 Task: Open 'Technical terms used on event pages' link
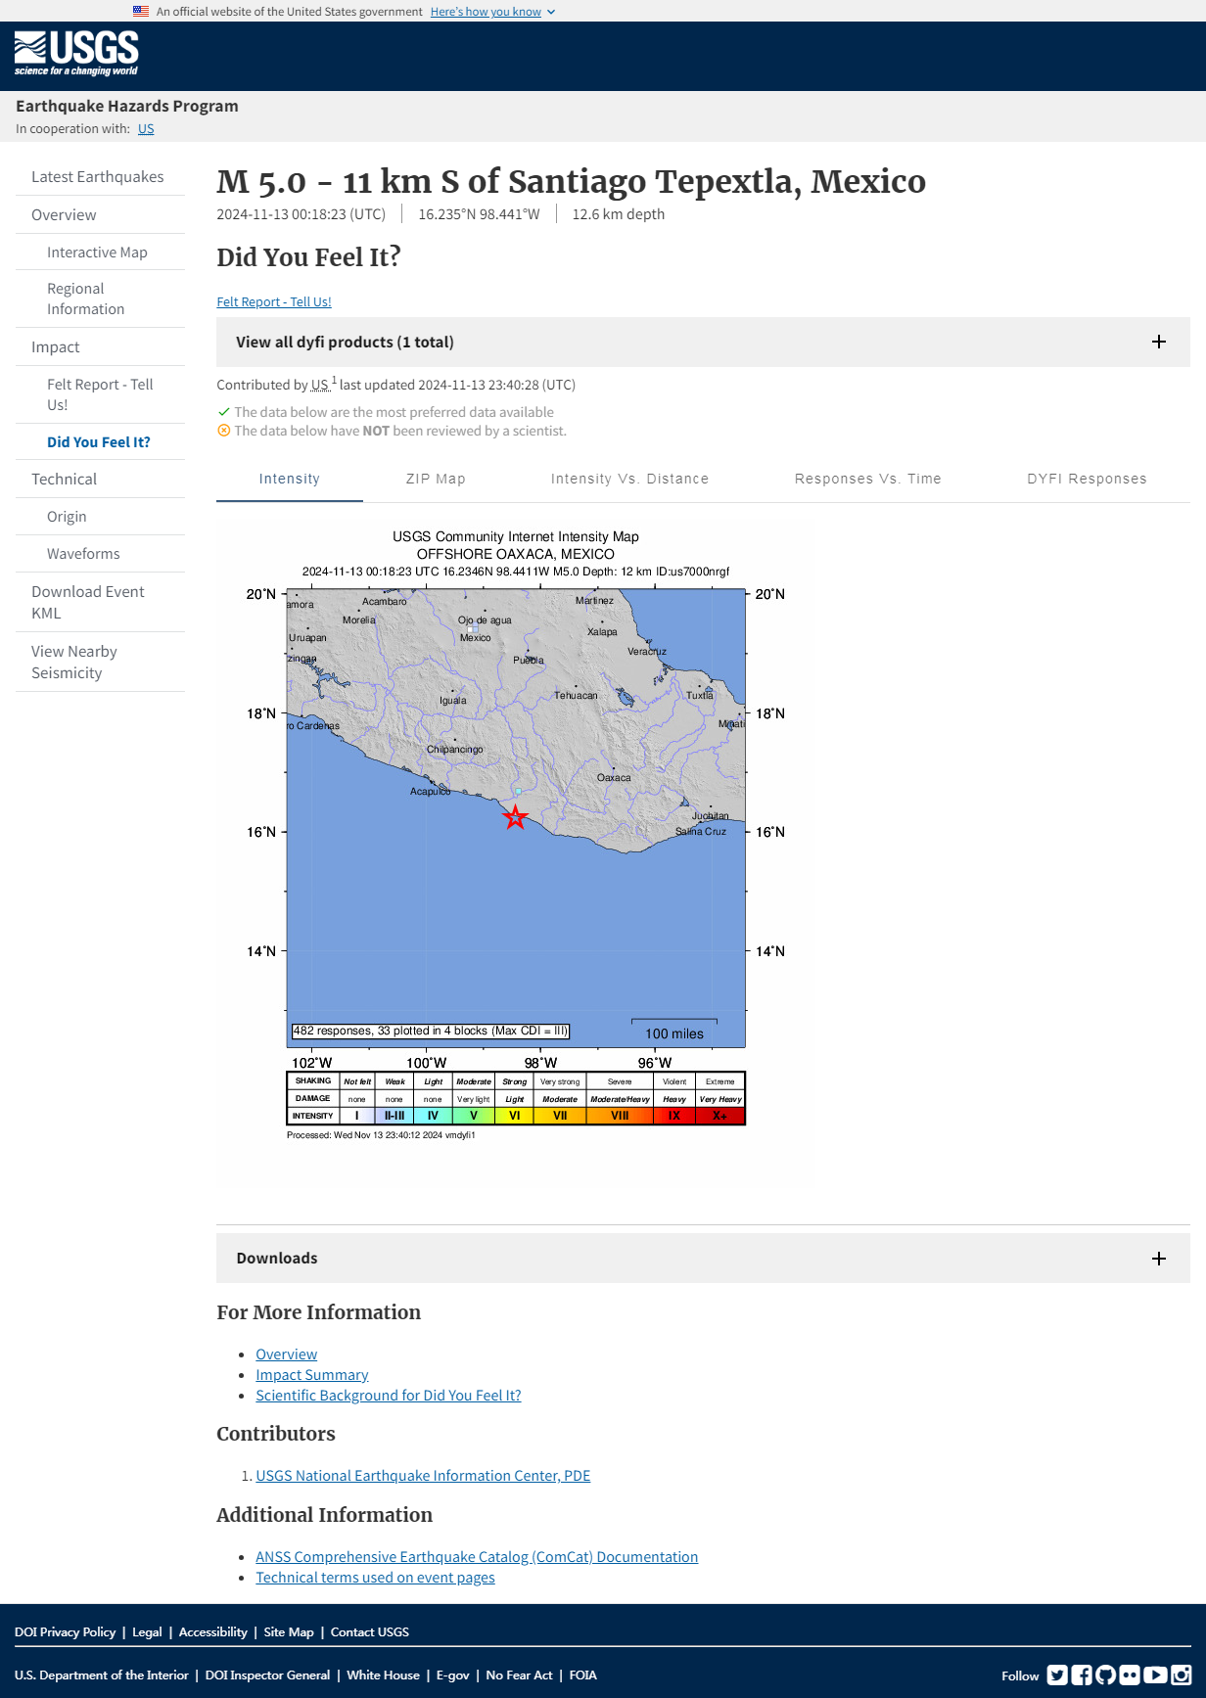click(x=375, y=1578)
